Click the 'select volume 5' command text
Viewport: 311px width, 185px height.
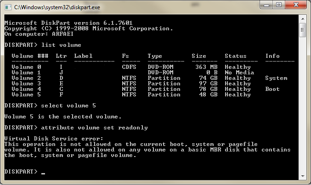tap(68, 106)
